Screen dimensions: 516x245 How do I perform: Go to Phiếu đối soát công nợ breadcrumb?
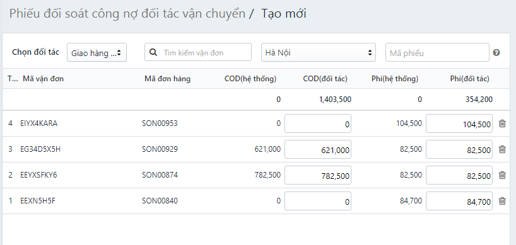tap(127, 13)
